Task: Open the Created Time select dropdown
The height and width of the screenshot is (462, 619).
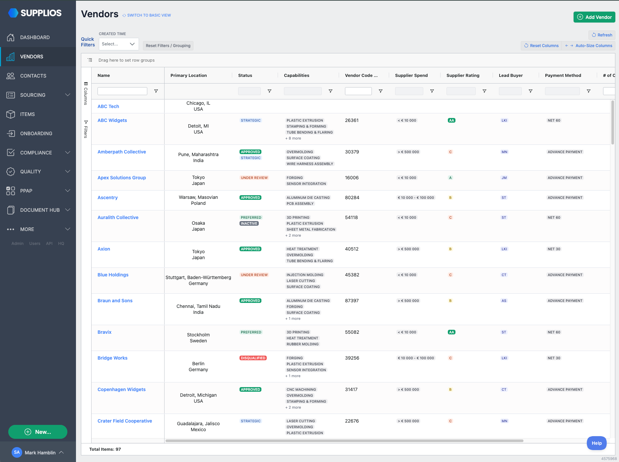Action: (x=119, y=44)
